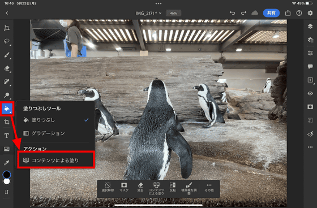Open the help question-mark icon
This screenshot has width=317, height=208.
pyautogui.click(x=299, y=13)
